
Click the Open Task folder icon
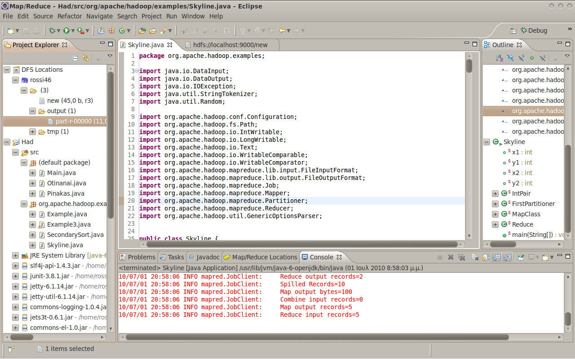(153, 31)
